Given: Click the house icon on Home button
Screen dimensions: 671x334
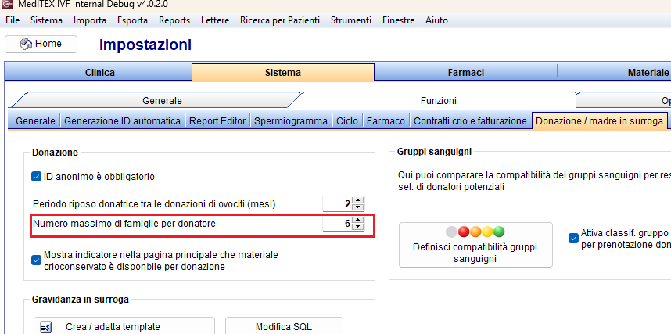Looking at the screenshot, I should pyautogui.click(x=26, y=44).
